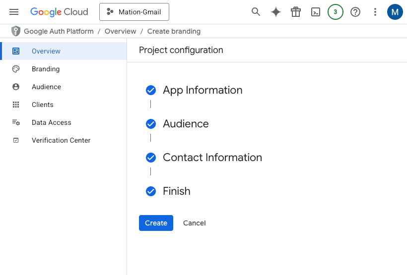Activate the Cloud Shell terminal icon
This screenshot has height=275, width=407.
point(316,12)
